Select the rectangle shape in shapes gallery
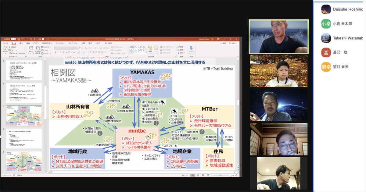Screen dimensions: 366x192 (x=141, y=47)
